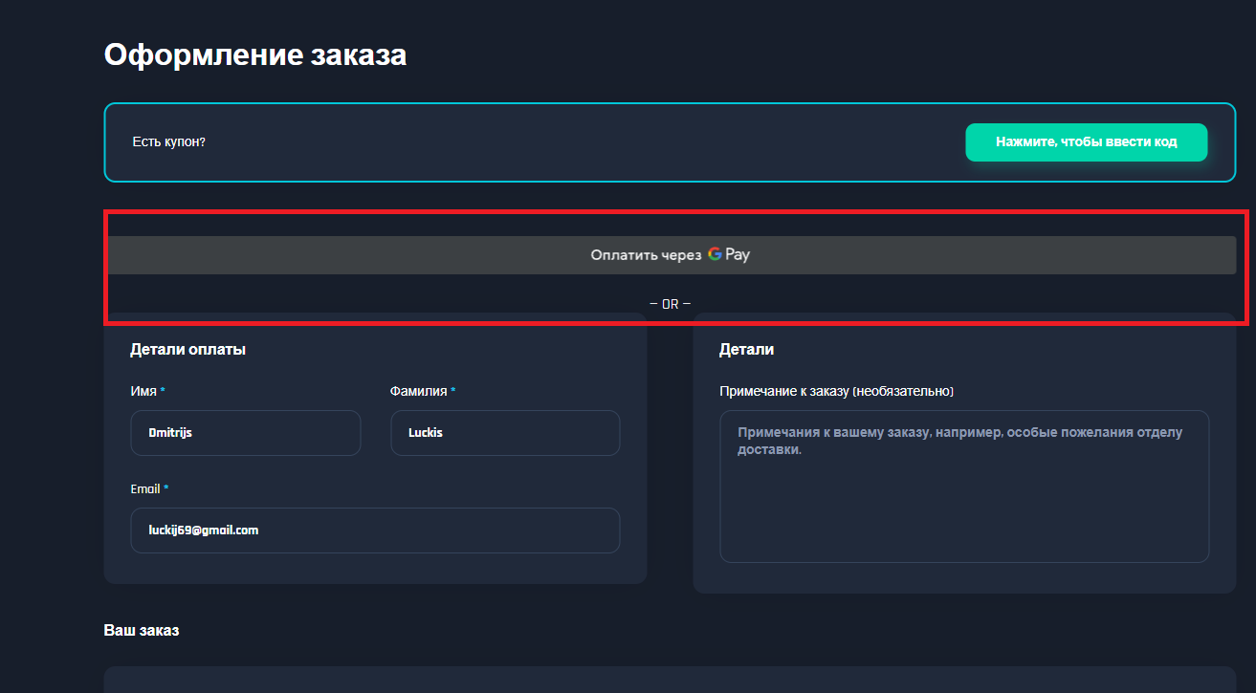1256x693 pixels.
Task: Click the 'Детали' section heading
Action: pyautogui.click(x=746, y=350)
